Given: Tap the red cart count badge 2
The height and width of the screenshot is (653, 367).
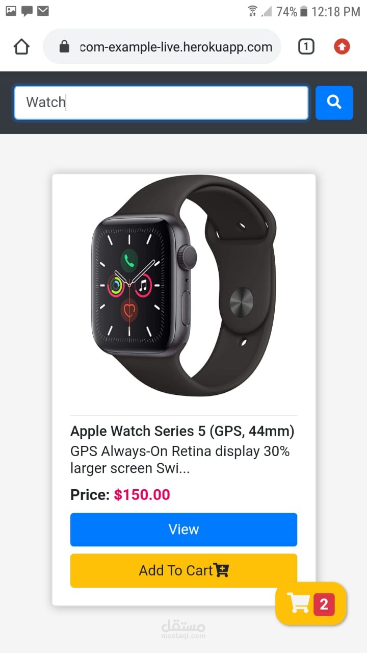Looking at the screenshot, I should click(324, 605).
